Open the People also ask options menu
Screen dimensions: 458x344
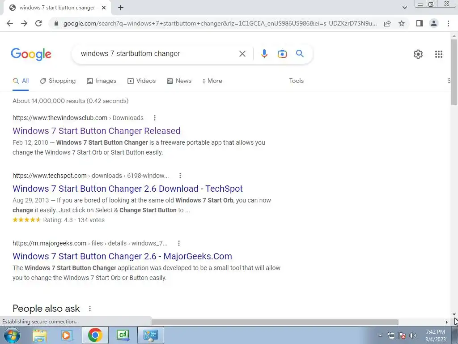pos(90,309)
